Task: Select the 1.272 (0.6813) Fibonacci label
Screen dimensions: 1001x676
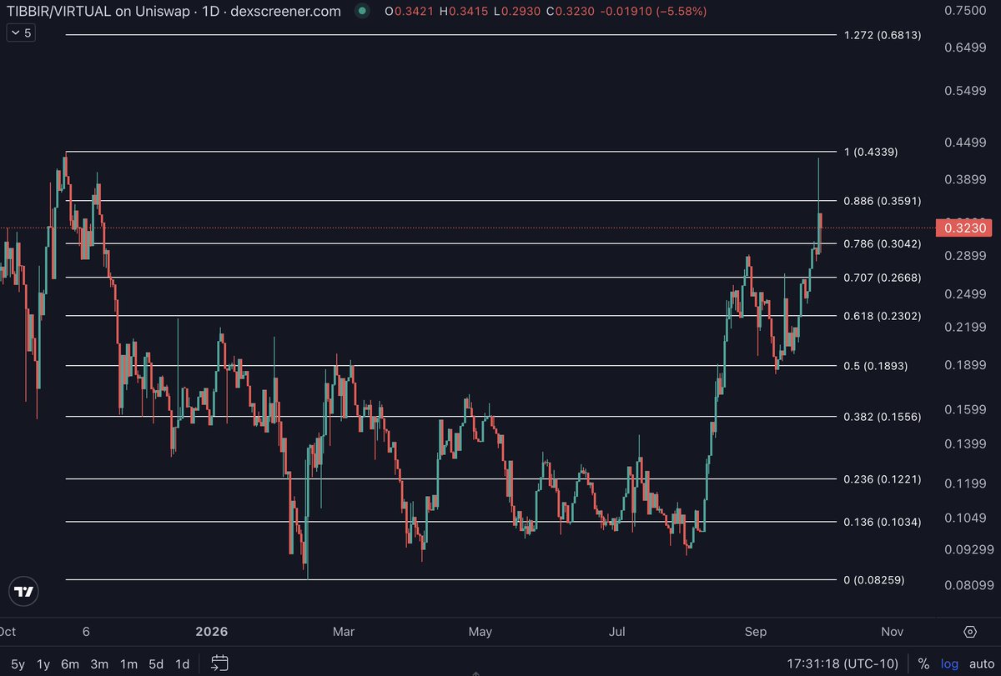Action: pyautogui.click(x=883, y=35)
